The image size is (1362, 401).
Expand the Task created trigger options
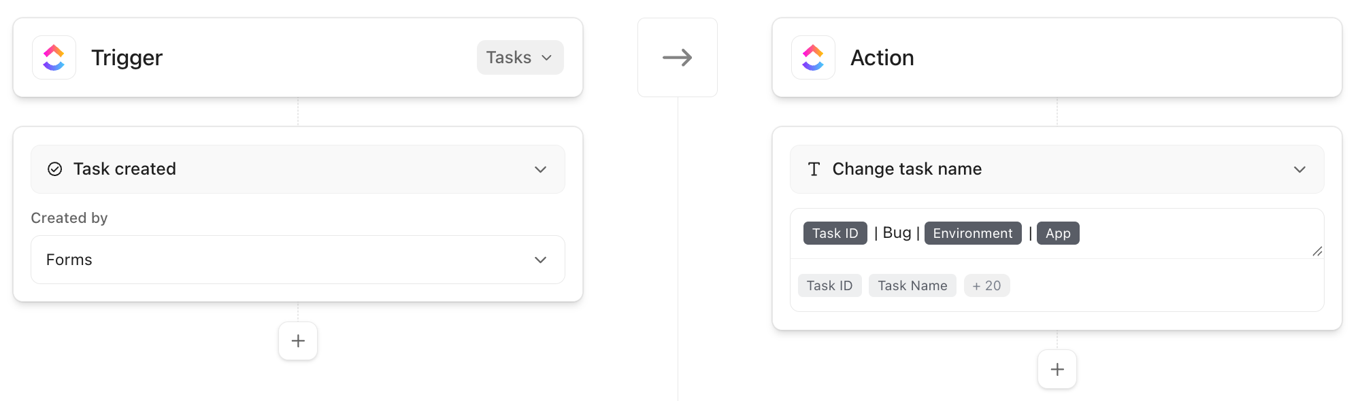click(541, 169)
